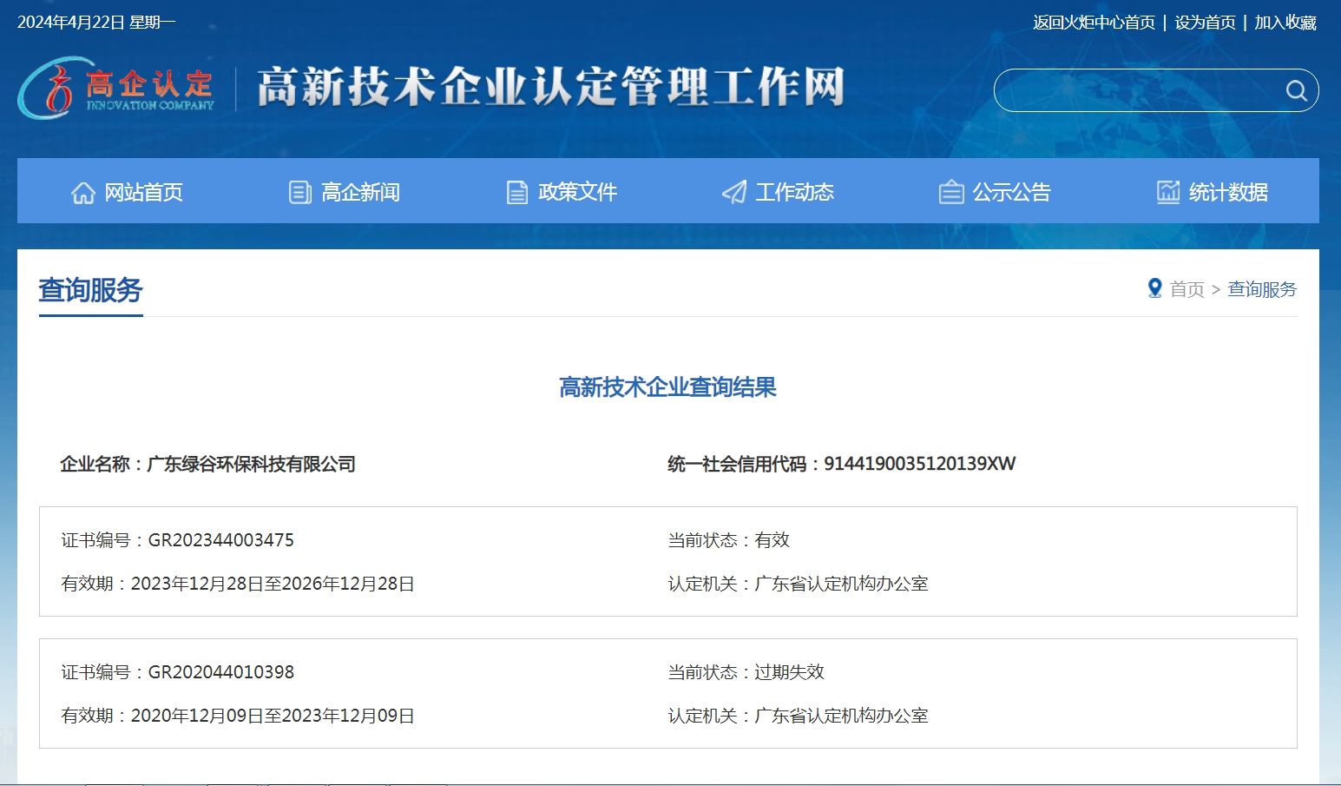Click the 加入收藏 link
Viewport: 1341px width, 786px height.
coord(1285,23)
